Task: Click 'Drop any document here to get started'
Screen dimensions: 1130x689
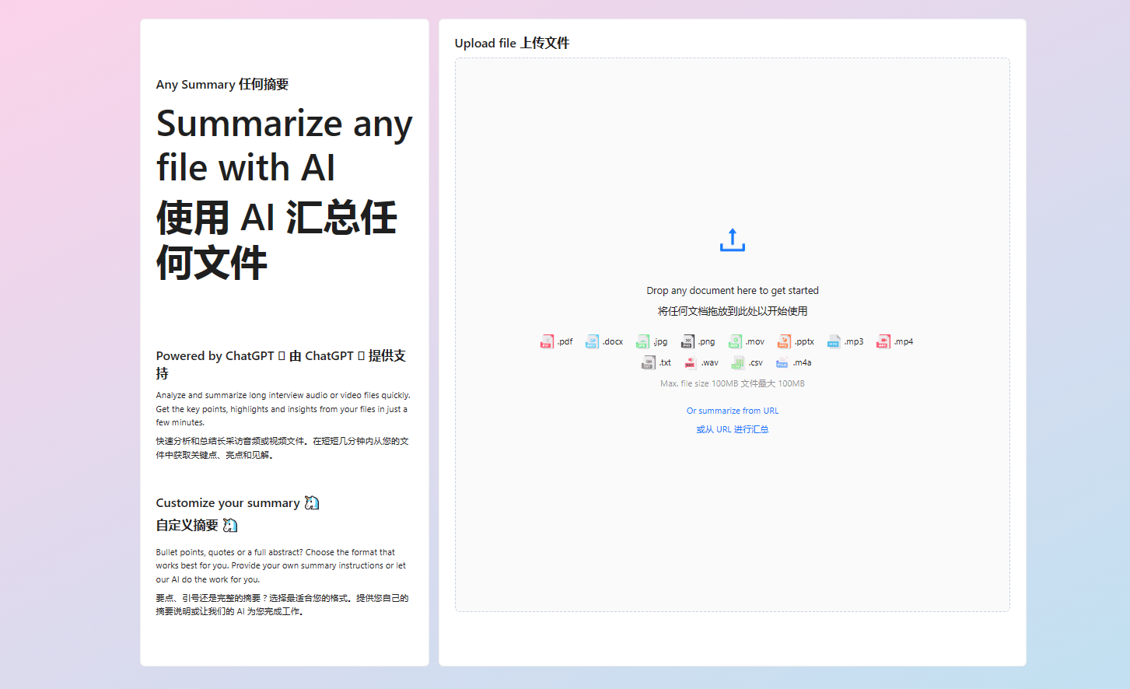Action: (x=732, y=291)
